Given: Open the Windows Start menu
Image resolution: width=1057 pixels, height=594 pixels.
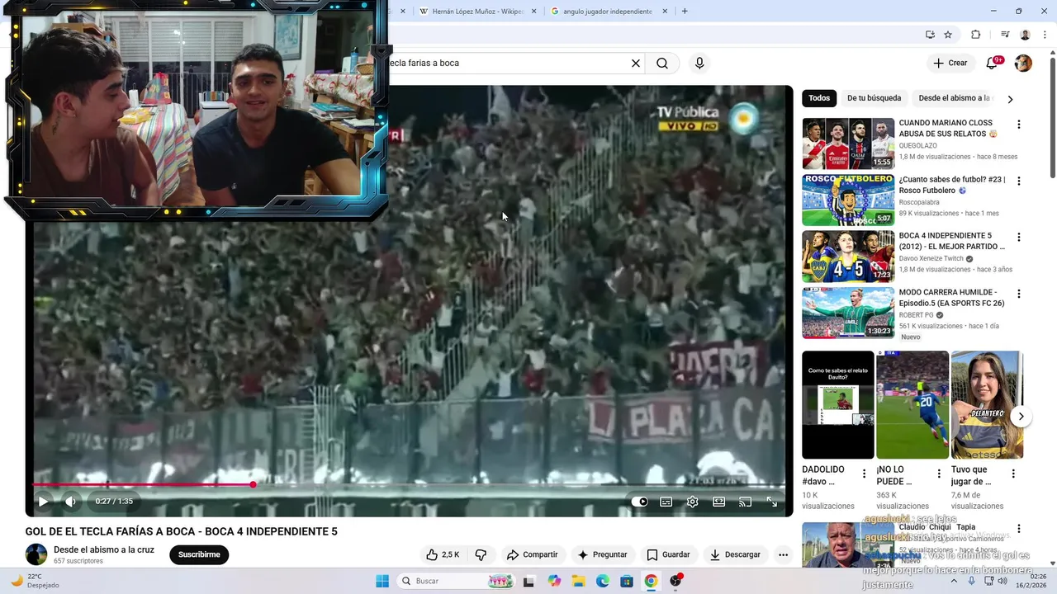Looking at the screenshot, I should click(x=382, y=581).
